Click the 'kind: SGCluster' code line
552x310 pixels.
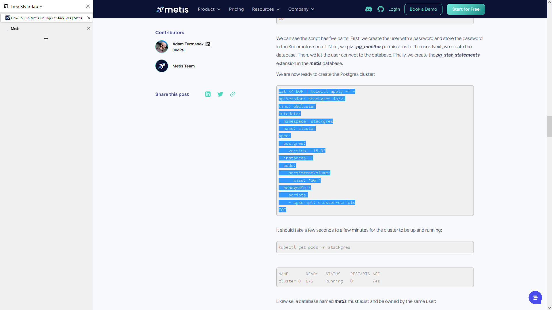pos(297,106)
